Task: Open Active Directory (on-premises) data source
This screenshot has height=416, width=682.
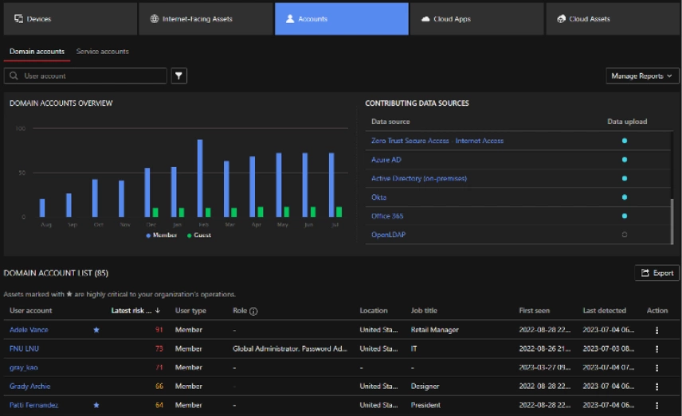Action: [x=419, y=178]
